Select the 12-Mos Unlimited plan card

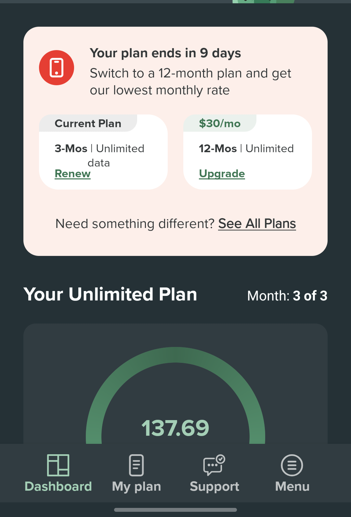pos(248,152)
